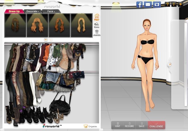Open help with the question mark icon
Image resolution: width=188 pixels, height=131 pixels.
(167, 4)
